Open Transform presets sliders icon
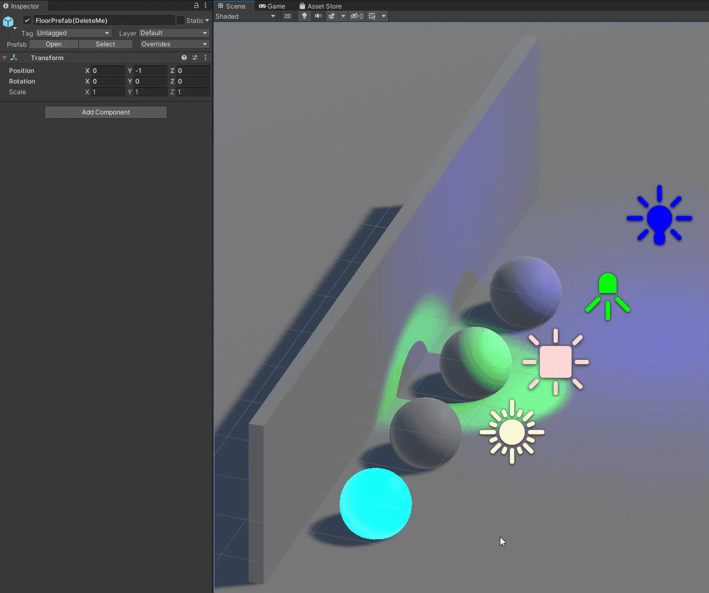The image size is (709, 593). pyautogui.click(x=195, y=57)
